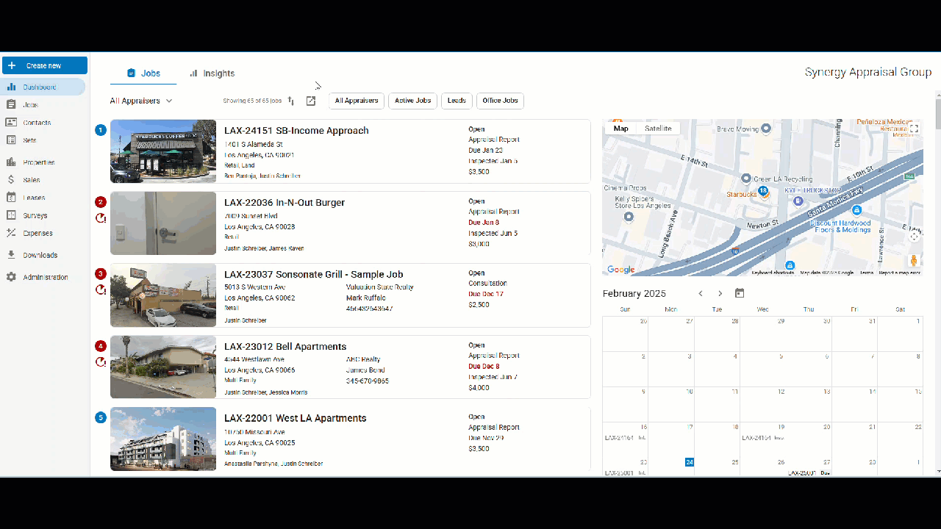Click the Bell Apartments thumbnail
The height and width of the screenshot is (529, 941).
click(x=163, y=367)
